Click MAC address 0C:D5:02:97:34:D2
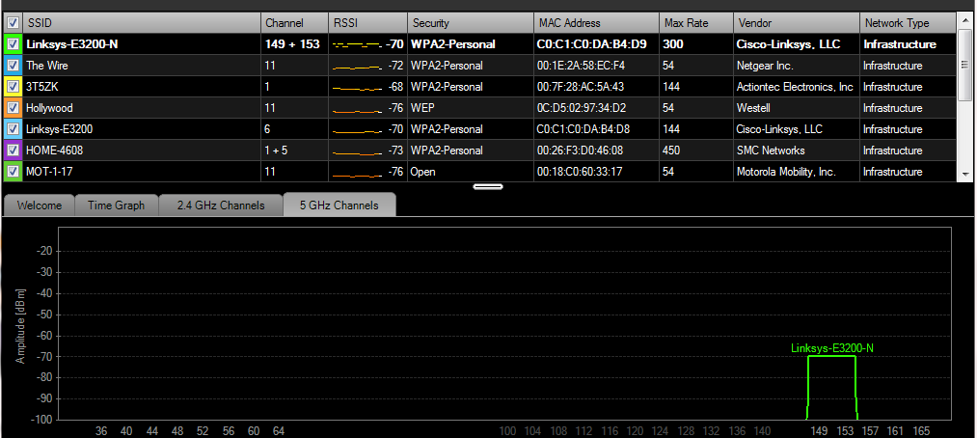The image size is (977, 438). click(x=596, y=108)
